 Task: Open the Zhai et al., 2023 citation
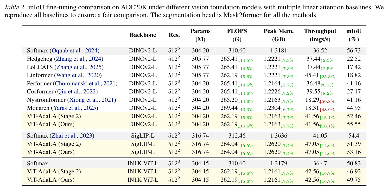coord(72,135)
